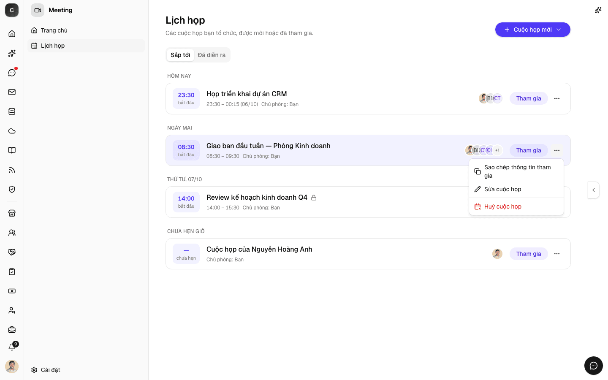Switch to the Sắp tới tab
The image size is (608, 380).
[180, 55]
